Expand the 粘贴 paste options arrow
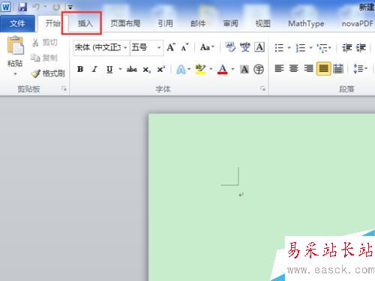The image size is (375, 281). pyautogui.click(x=15, y=74)
